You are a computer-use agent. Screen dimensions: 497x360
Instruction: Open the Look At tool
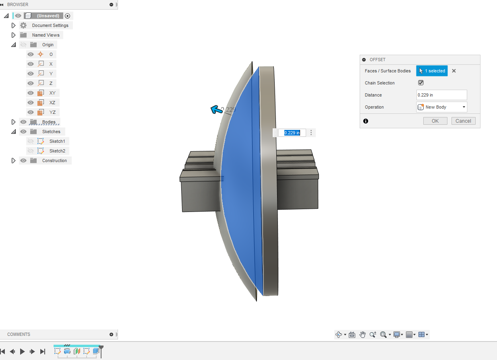352,334
